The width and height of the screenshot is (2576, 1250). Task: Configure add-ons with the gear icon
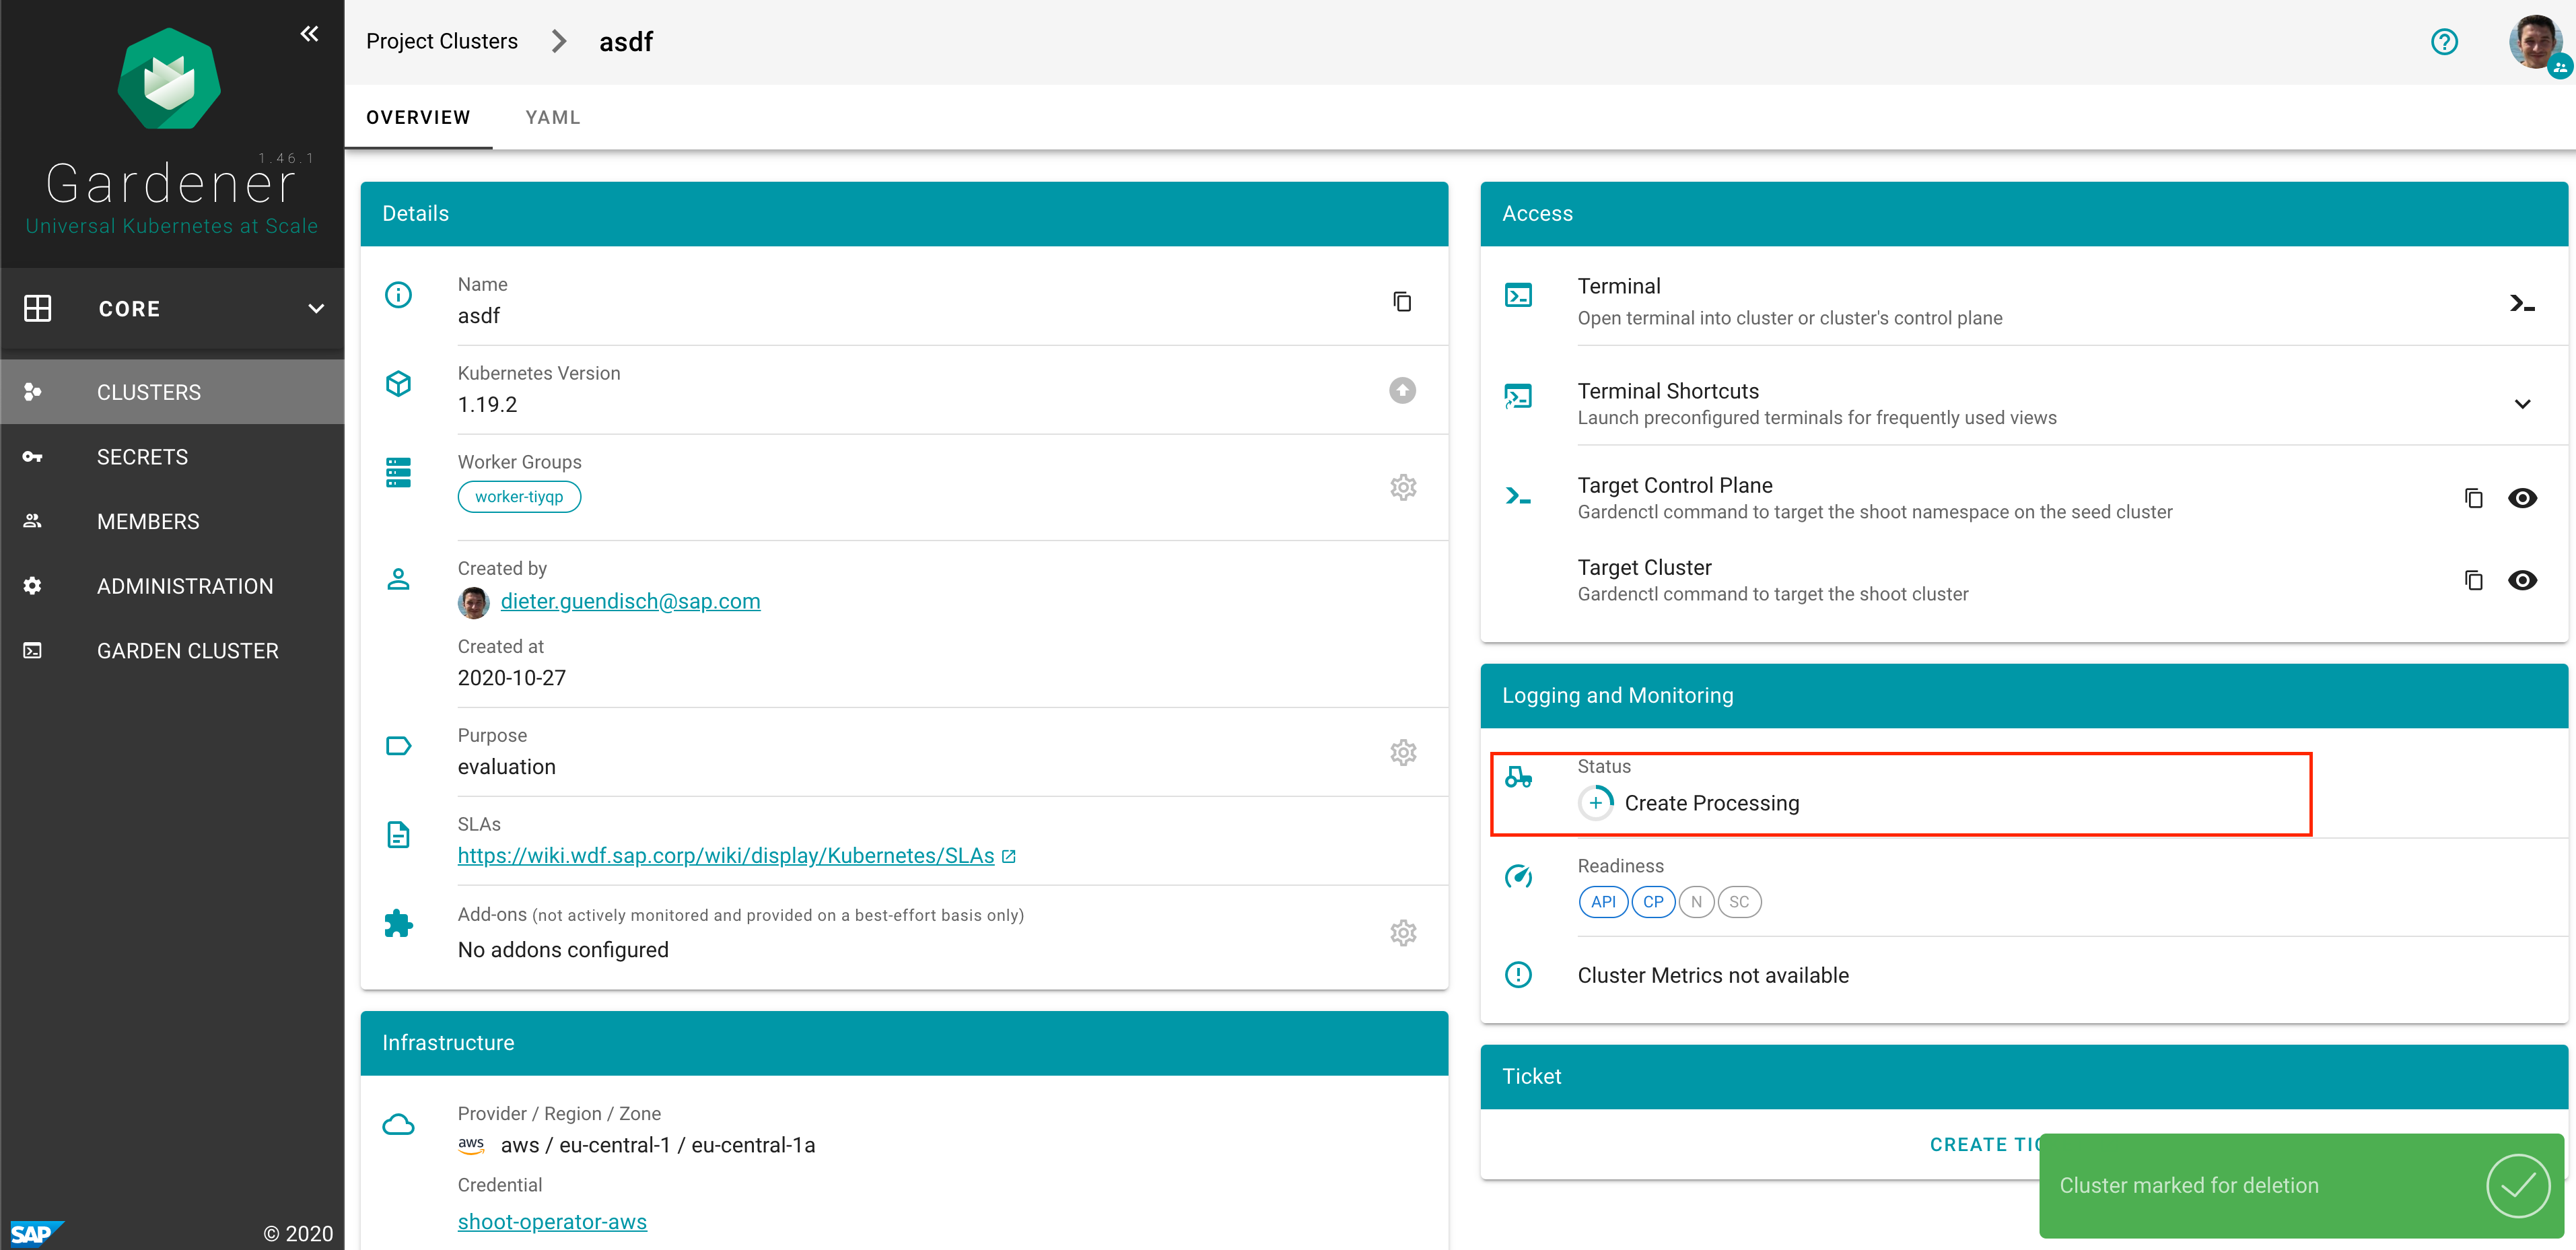pyautogui.click(x=1403, y=932)
